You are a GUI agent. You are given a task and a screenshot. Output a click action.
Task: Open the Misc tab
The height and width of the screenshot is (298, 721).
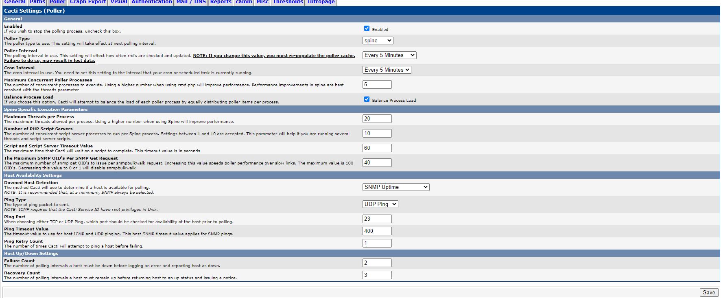tap(262, 2)
